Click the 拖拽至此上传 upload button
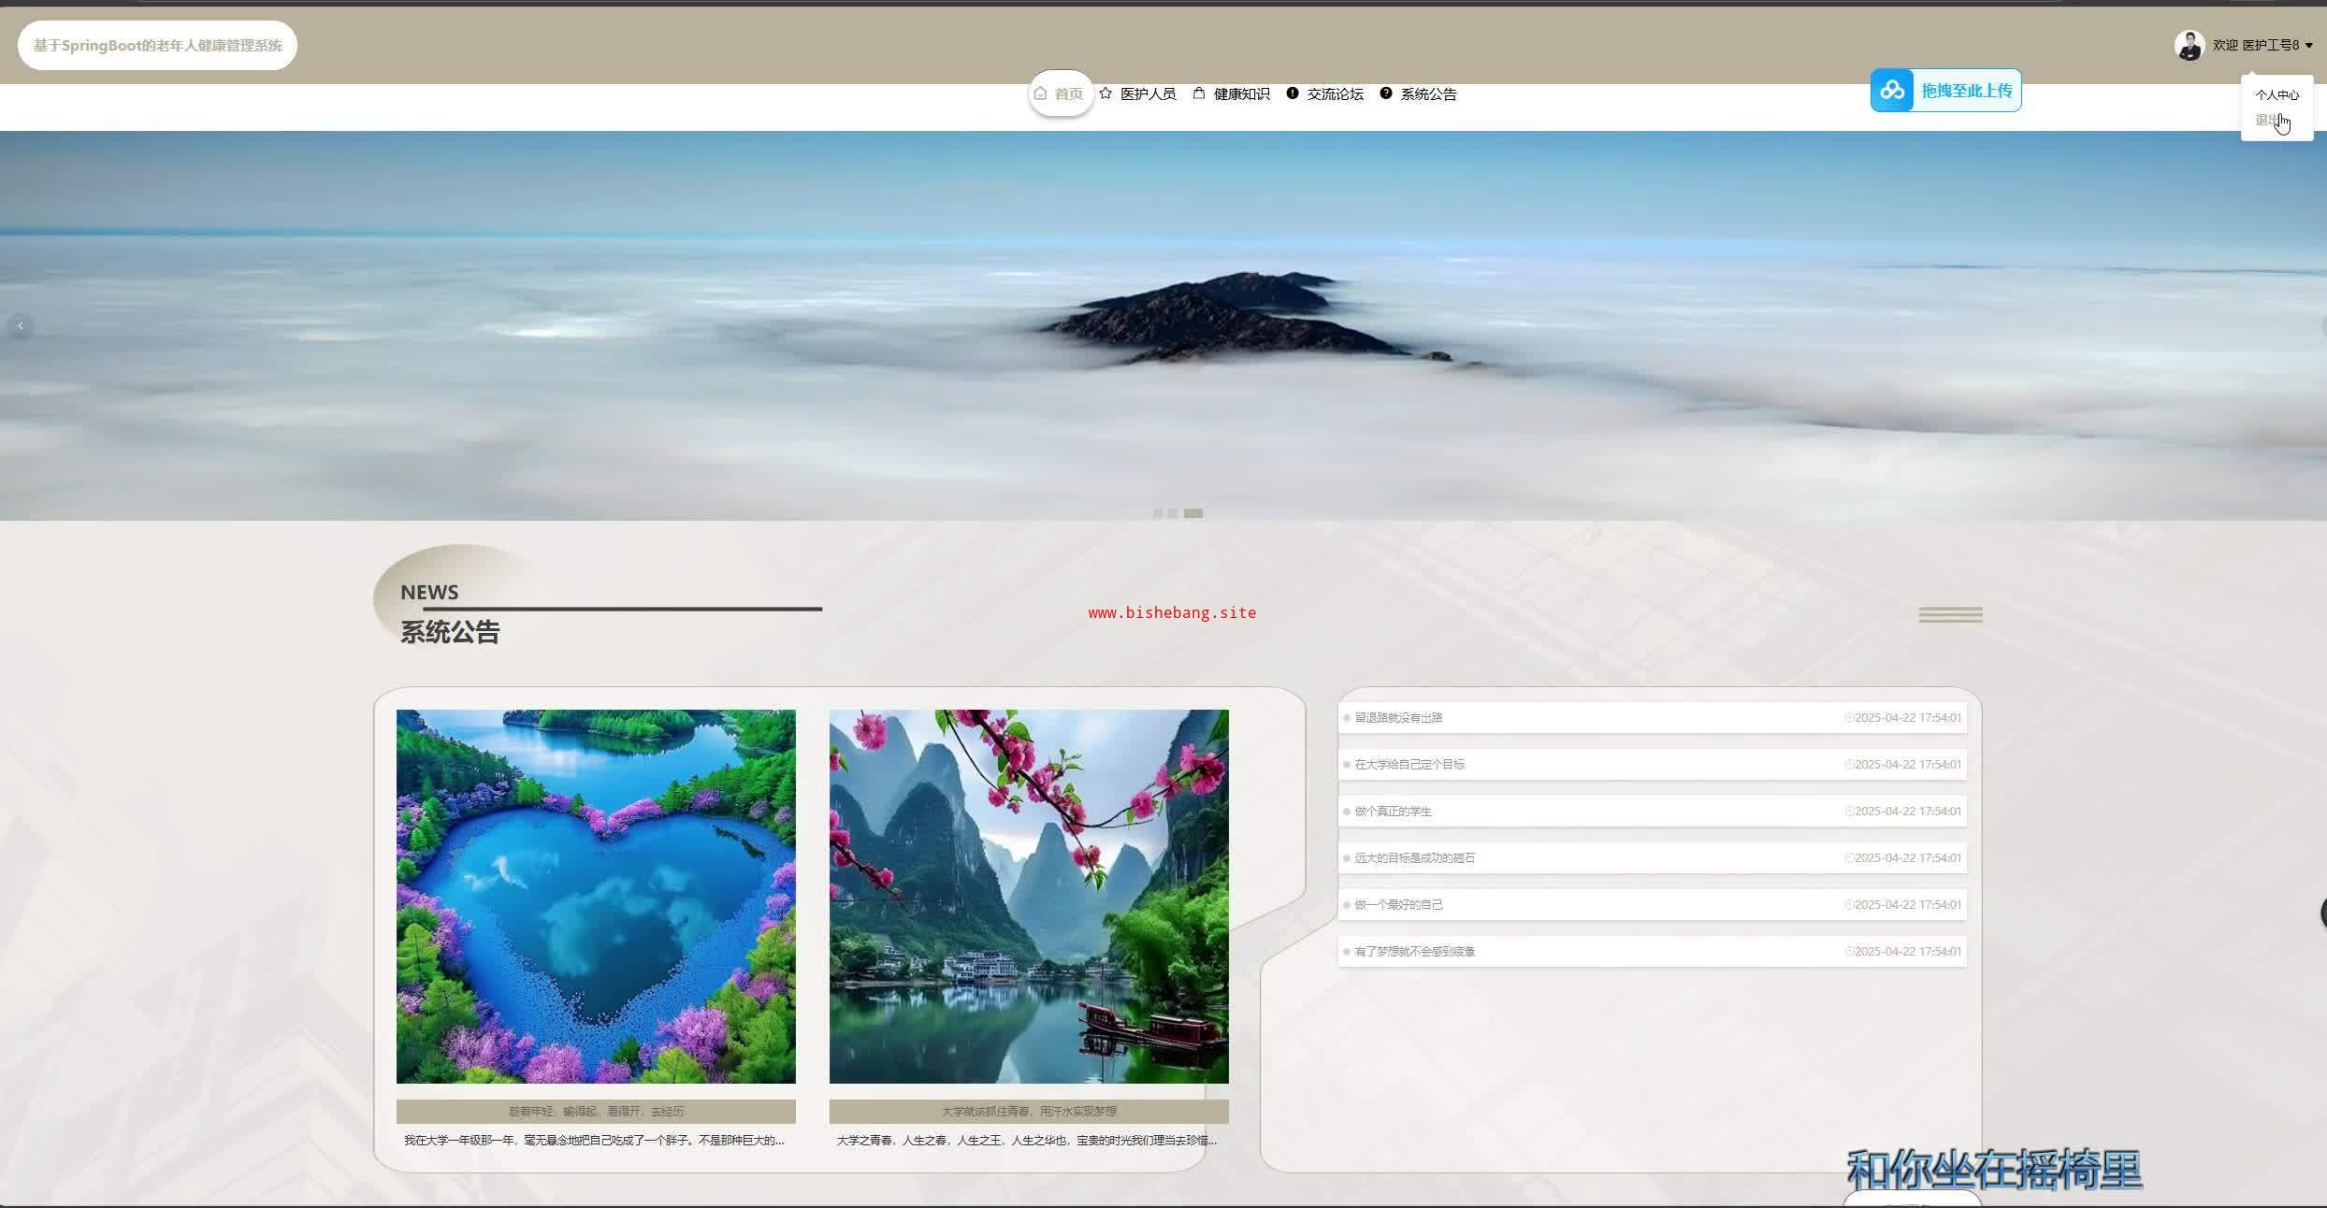This screenshot has height=1208, width=2327. click(1966, 91)
